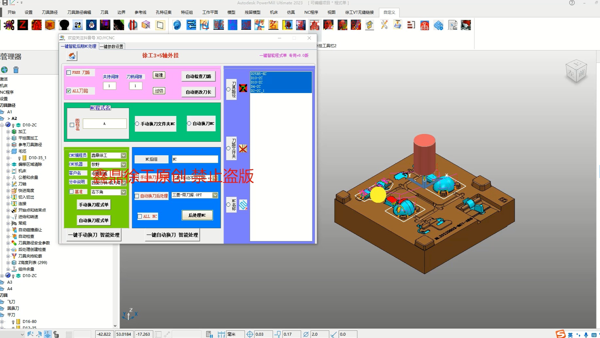
Task: Click the four-dots icon in the toolbar
Action: [x=78, y=25]
